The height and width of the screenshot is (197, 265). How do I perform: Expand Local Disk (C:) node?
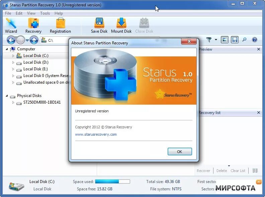coord(13,56)
